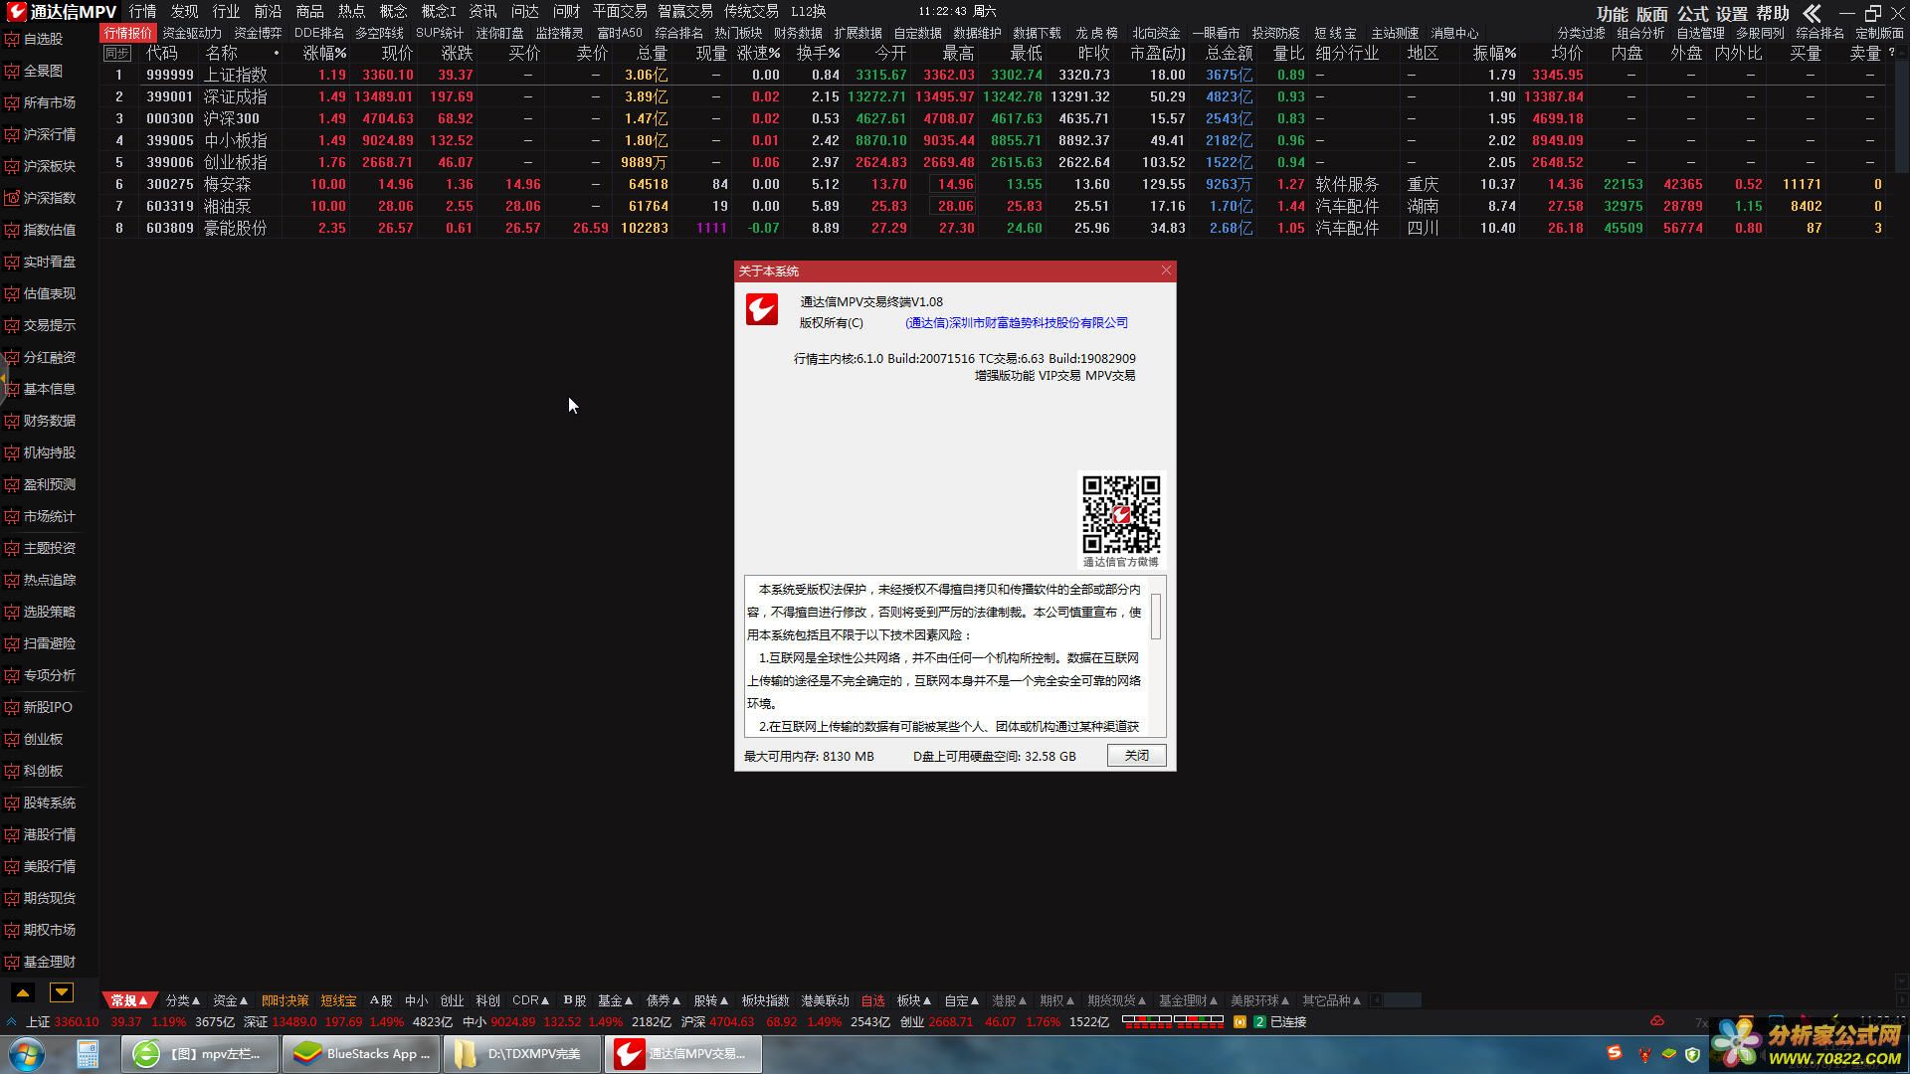The width and height of the screenshot is (1910, 1074).
Task: Select the 湘油泵 stock row
Action: click(x=995, y=206)
